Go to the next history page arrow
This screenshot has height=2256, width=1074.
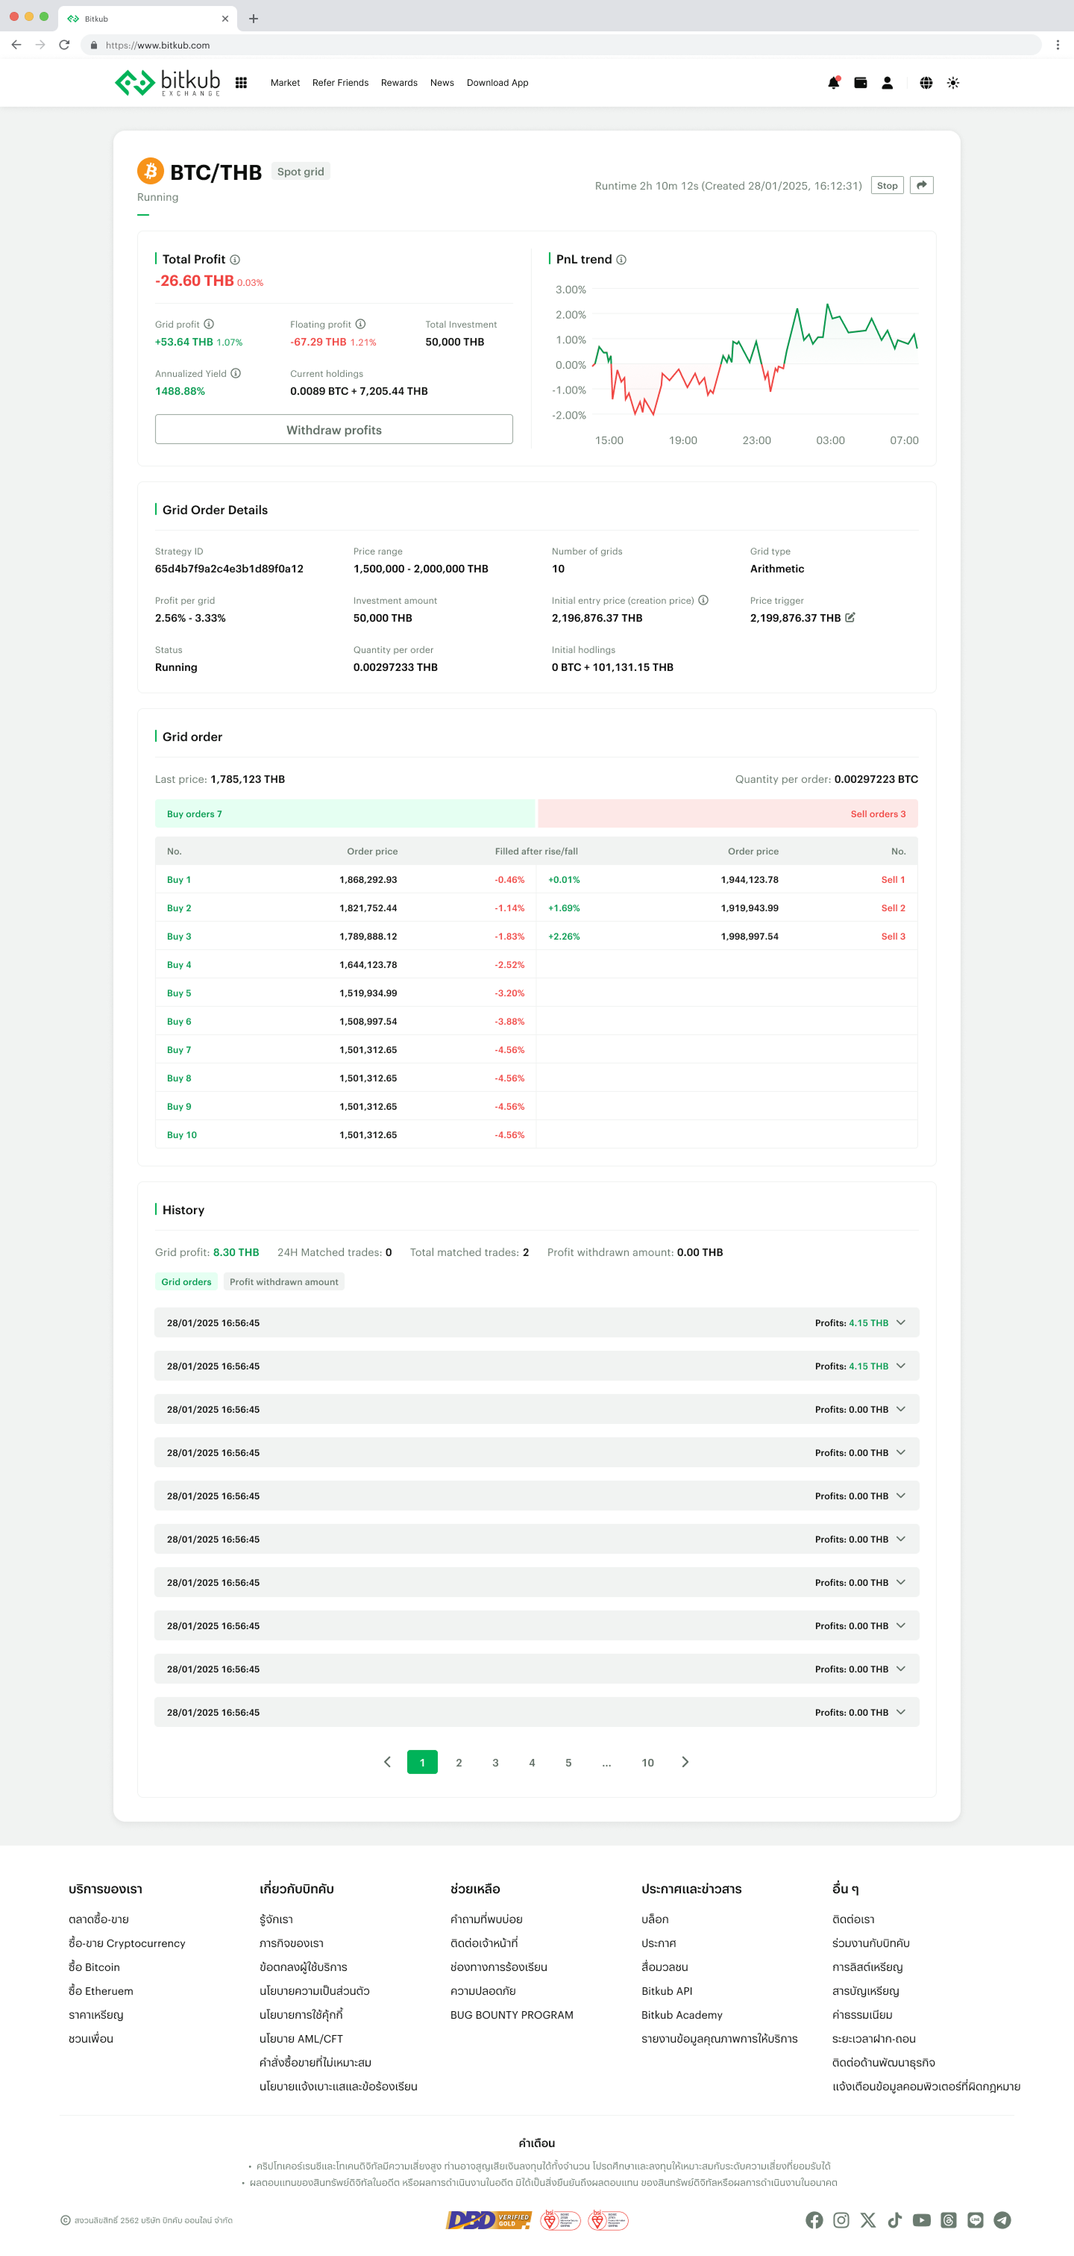(x=685, y=1762)
